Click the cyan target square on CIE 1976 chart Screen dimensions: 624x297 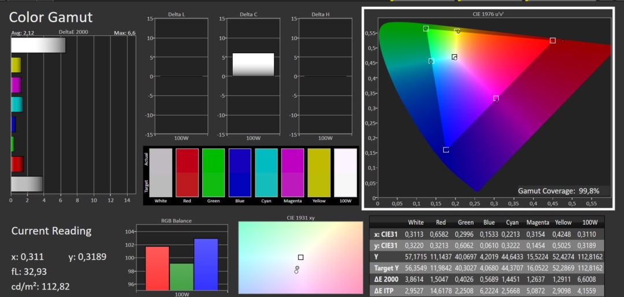point(431,61)
